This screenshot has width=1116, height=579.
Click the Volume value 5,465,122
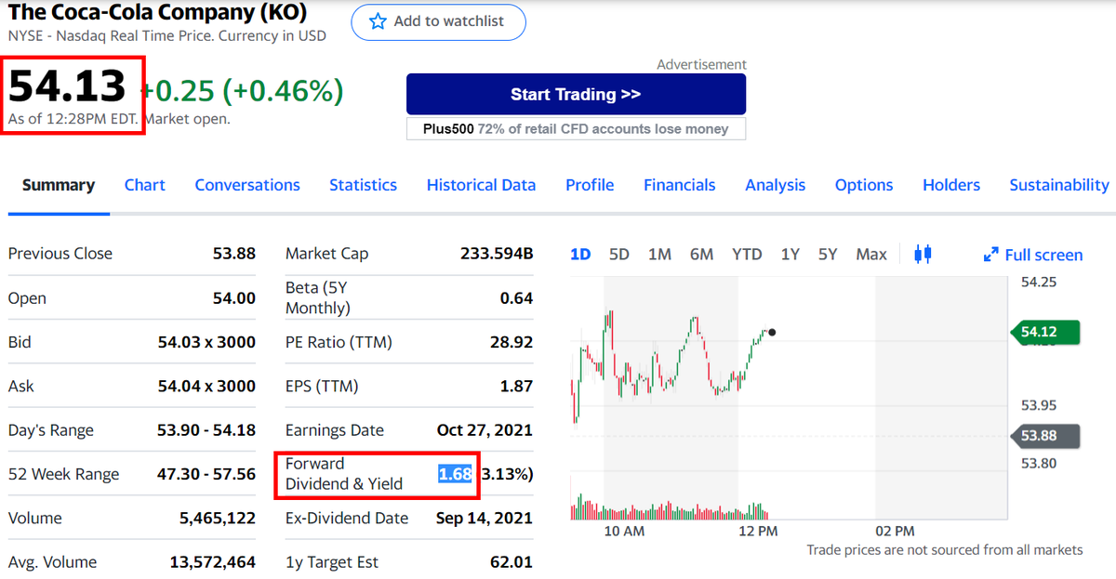click(218, 518)
